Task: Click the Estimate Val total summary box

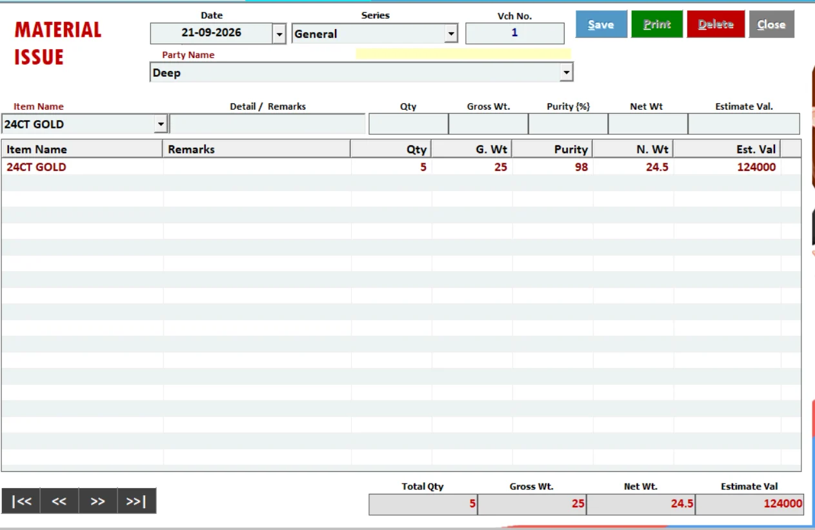Action: (x=750, y=504)
